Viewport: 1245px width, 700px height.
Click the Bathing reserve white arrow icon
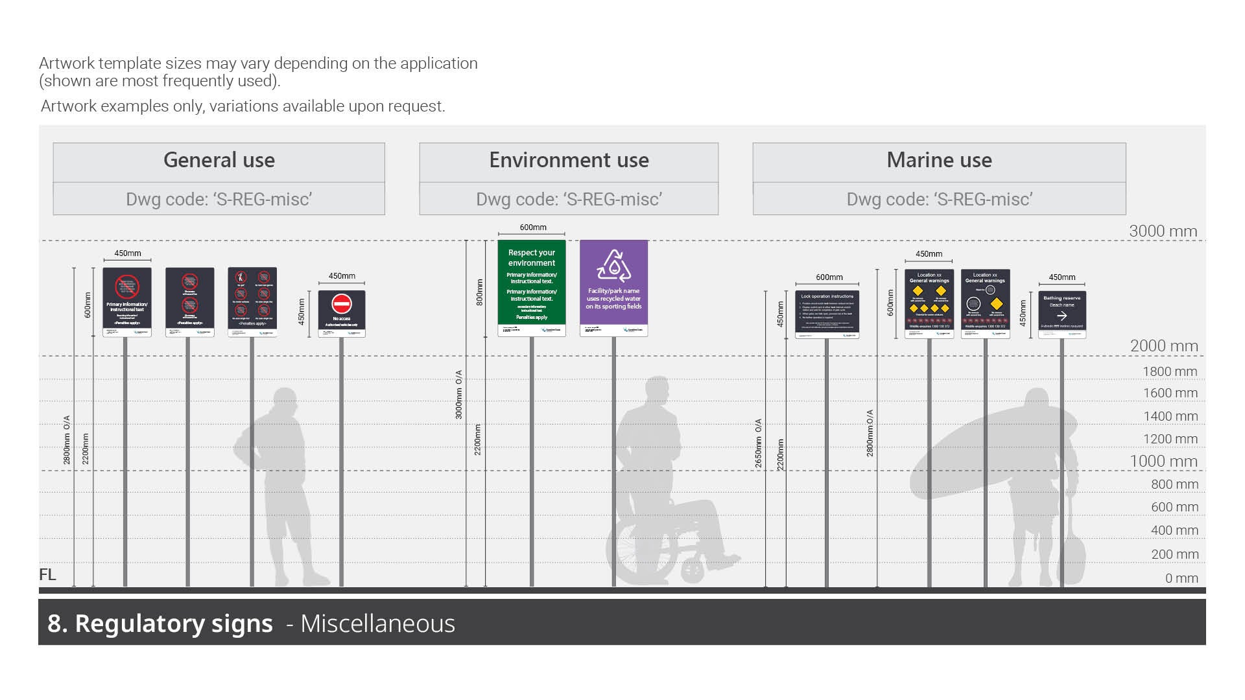click(x=1061, y=316)
